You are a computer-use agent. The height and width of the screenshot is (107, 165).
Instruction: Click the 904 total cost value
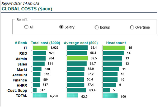pyautogui.click(x=51, y=58)
